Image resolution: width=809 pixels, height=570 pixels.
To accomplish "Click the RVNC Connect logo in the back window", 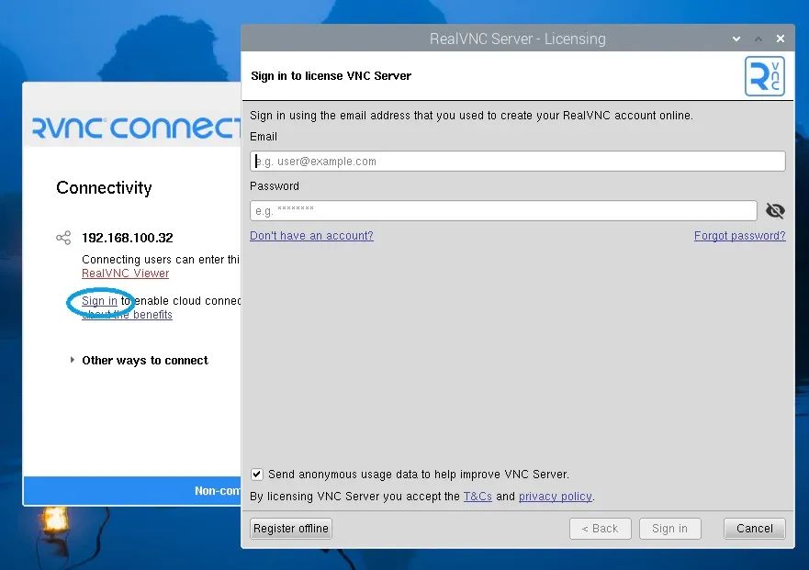I will coord(136,128).
